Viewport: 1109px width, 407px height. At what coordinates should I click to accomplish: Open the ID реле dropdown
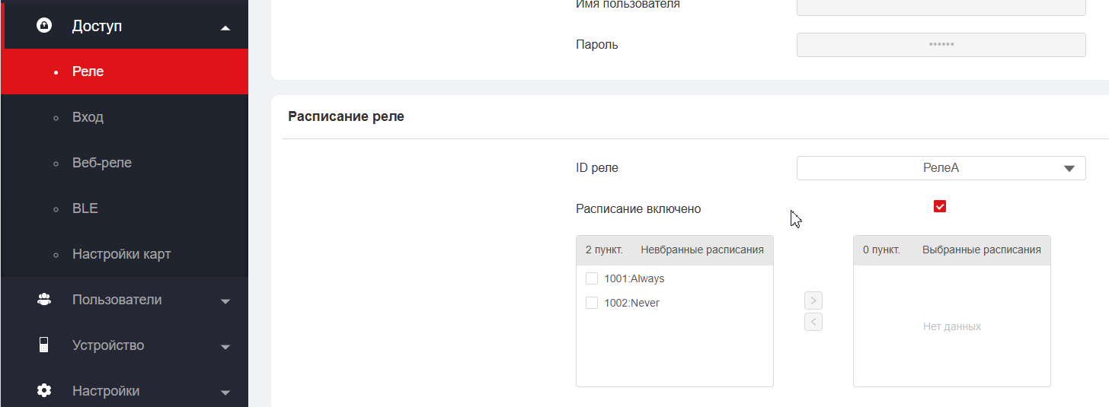[941, 168]
